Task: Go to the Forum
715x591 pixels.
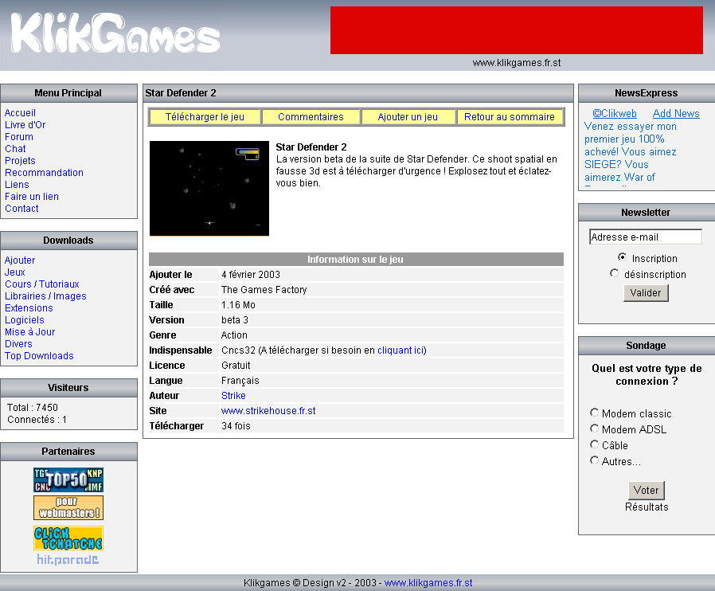Action: [x=18, y=137]
